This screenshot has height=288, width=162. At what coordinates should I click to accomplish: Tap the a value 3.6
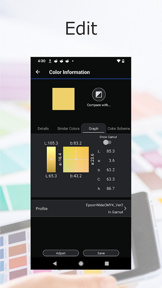[112, 161]
